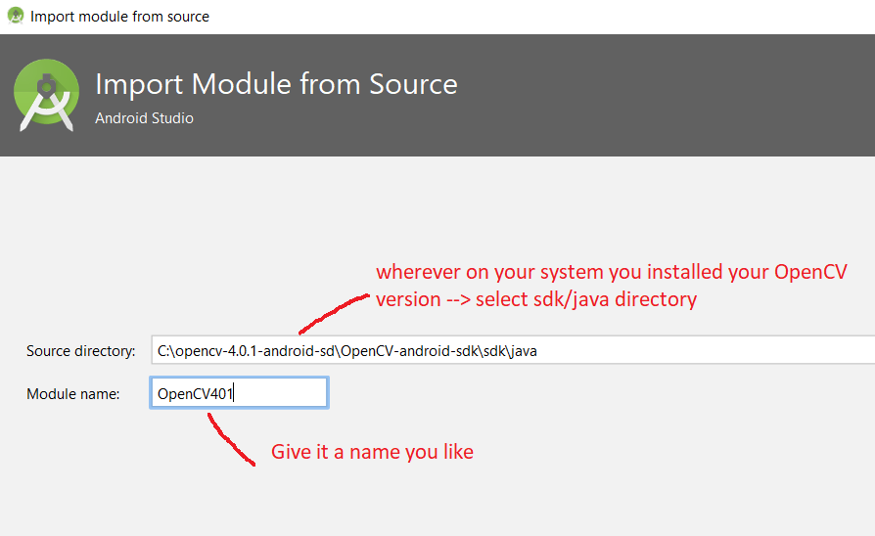Screen dimensions: 875x536
Task: Select the 'Source directory:' label
Action: click(80, 351)
